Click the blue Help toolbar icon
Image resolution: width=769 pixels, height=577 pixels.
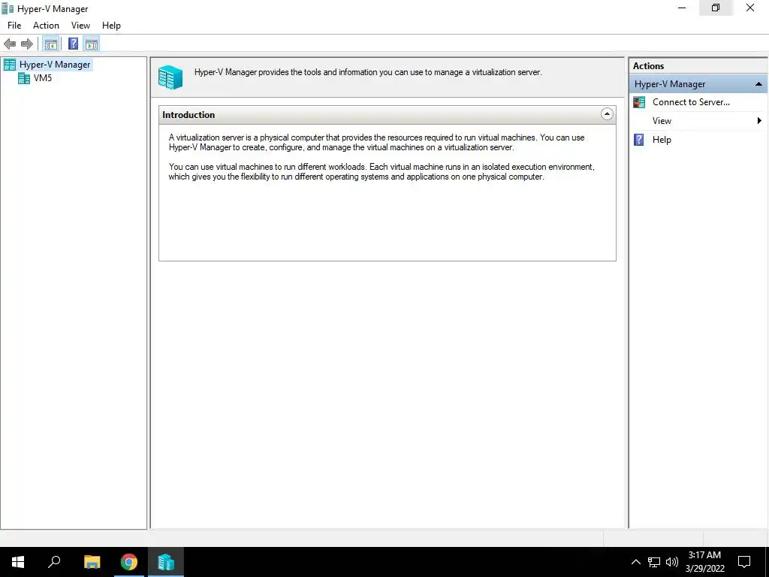point(73,44)
